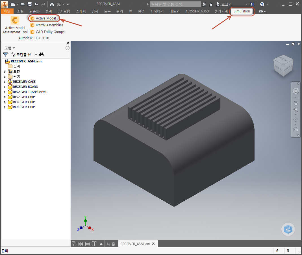
Task: Open Full Navigation Wheel in nav bar
Action: [296, 91]
